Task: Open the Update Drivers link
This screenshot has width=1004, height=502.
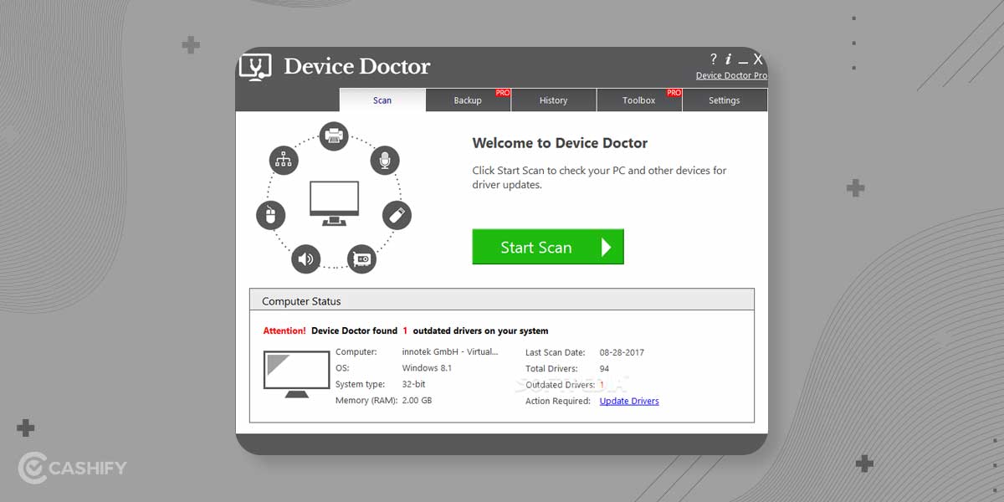Action: coord(628,401)
